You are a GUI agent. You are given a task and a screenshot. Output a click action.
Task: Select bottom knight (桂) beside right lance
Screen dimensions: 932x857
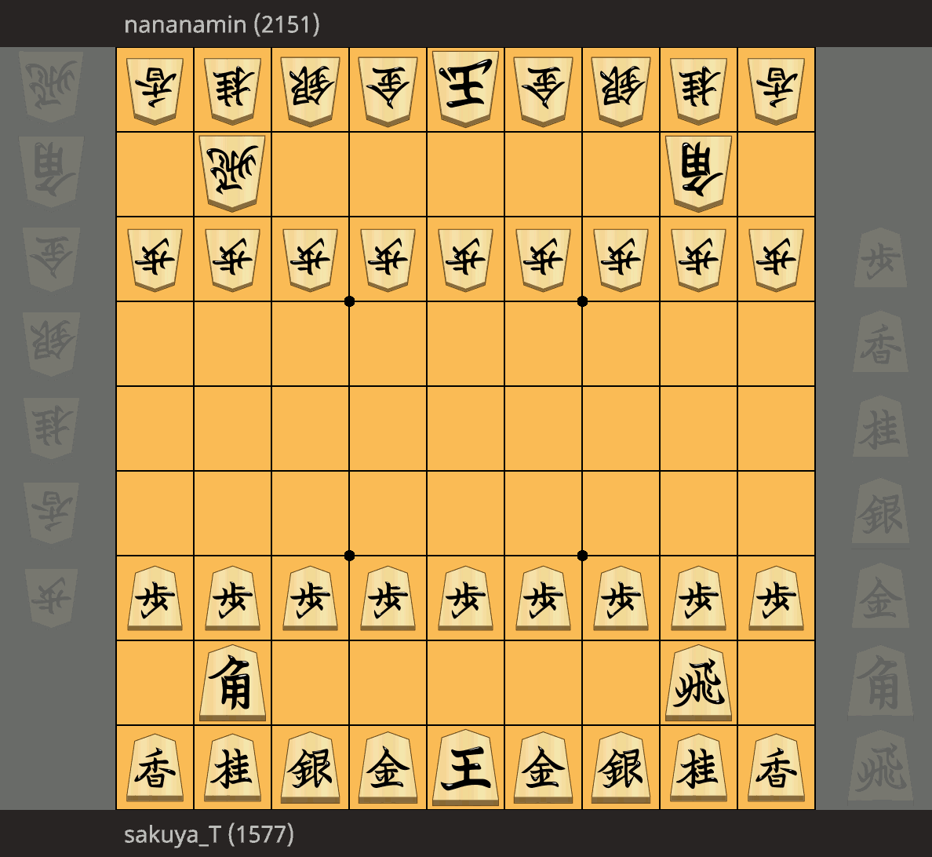698,768
